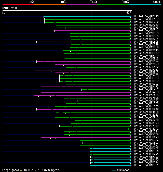Screen dimensions: 163x172
Task: Select UniRef100_Q8H0P4 label
Action: (146, 39)
